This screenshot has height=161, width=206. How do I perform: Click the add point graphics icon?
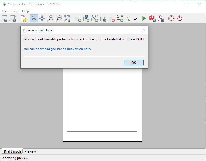click(x=128, y=19)
